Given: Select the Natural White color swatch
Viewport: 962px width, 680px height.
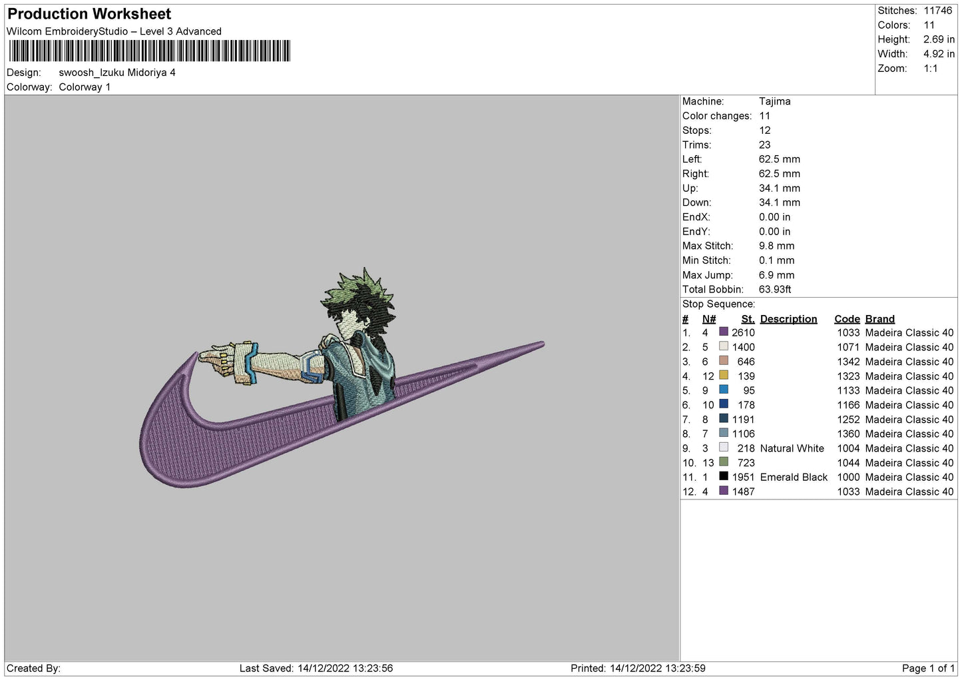Looking at the screenshot, I should (723, 448).
